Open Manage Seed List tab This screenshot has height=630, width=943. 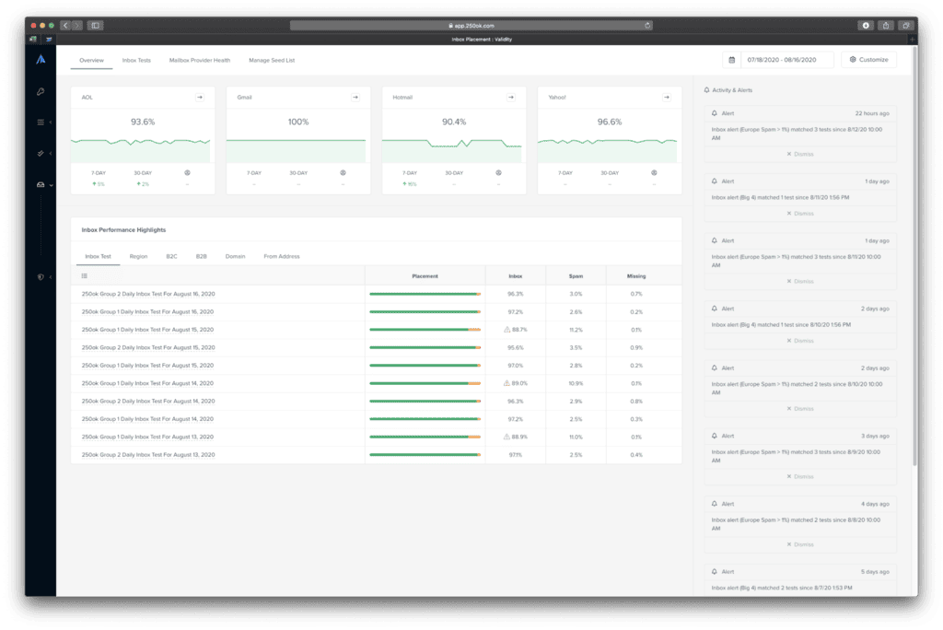(272, 60)
